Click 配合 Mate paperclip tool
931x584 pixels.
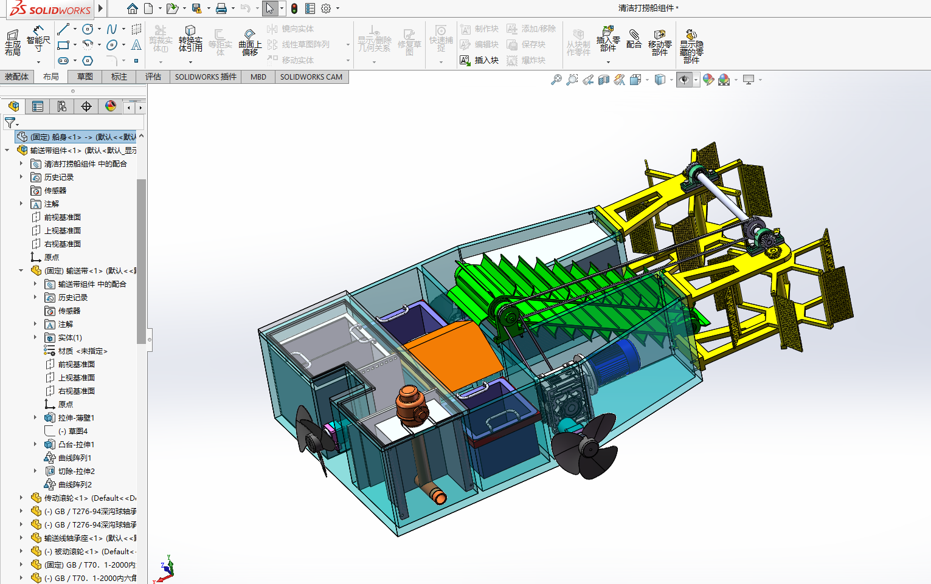point(634,39)
